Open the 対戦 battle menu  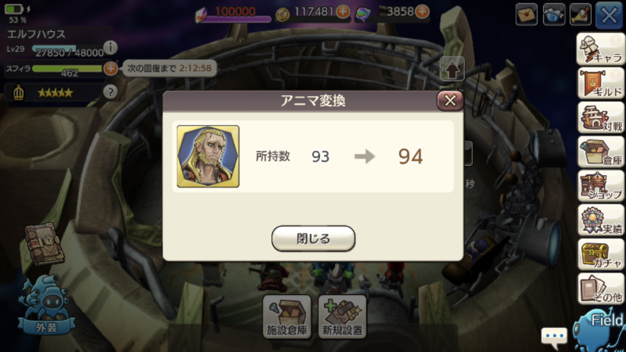click(601, 118)
